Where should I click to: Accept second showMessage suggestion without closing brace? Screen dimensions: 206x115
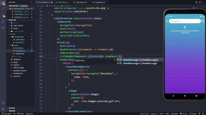(140, 63)
